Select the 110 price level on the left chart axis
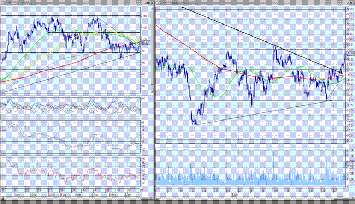 145,16
